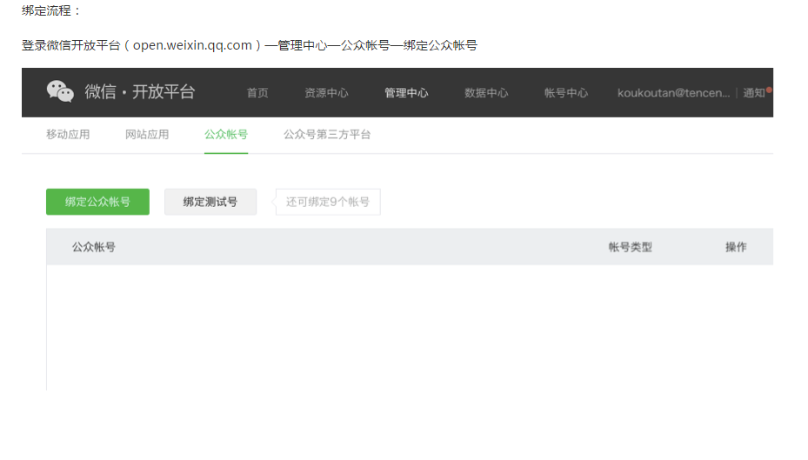
Task: Click the koukoutan@tencen... account name
Action: [673, 93]
